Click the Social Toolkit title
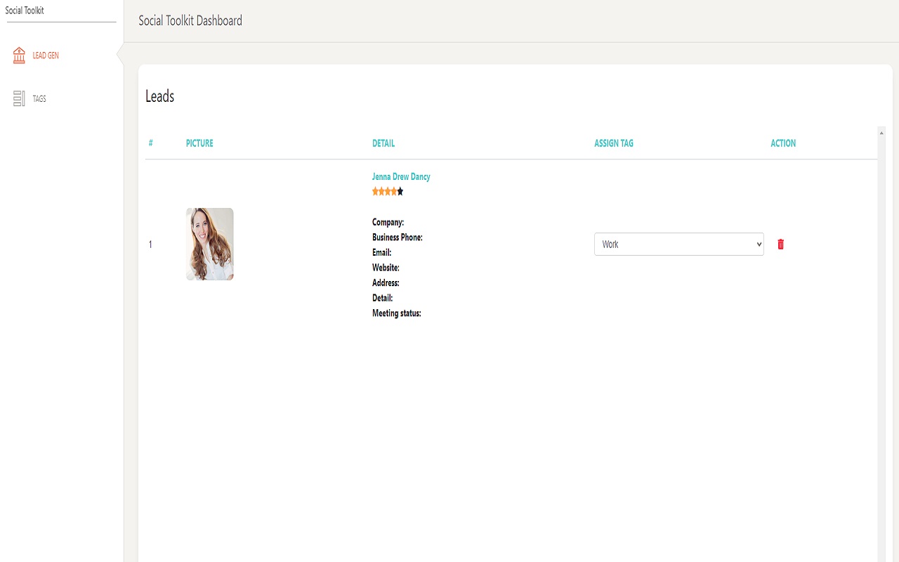Screen dimensions: 899x562 [x=25, y=10]
